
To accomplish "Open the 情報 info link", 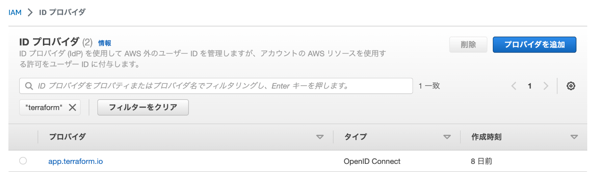I will tap(105, 43).
